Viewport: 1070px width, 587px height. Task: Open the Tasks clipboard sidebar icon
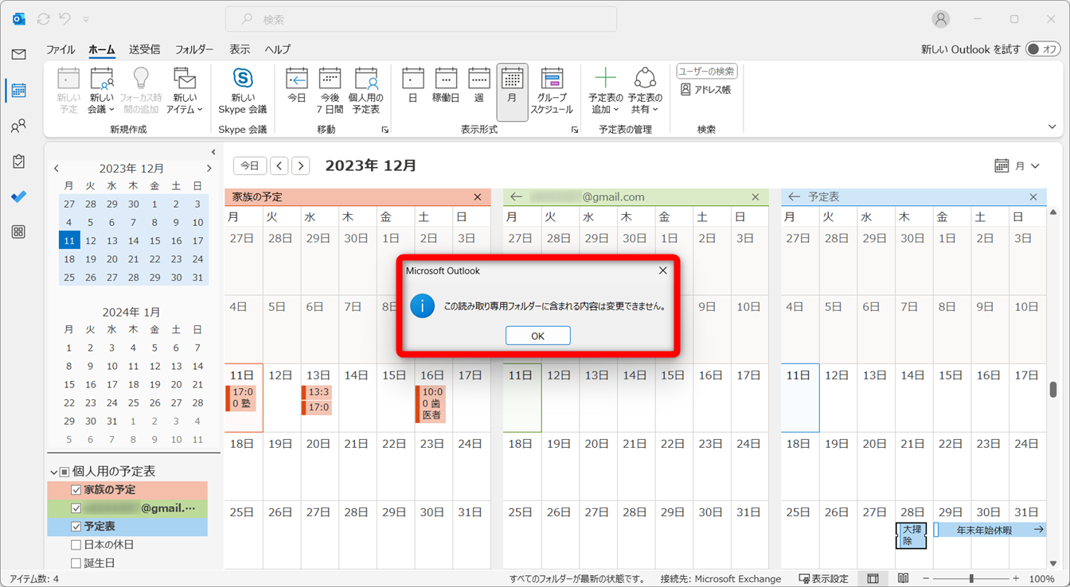tap(18, 161)
